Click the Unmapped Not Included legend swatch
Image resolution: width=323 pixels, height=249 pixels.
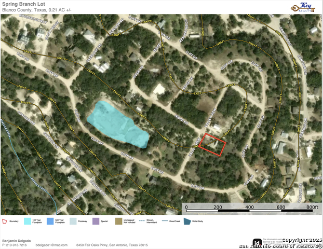coord(118,221)
